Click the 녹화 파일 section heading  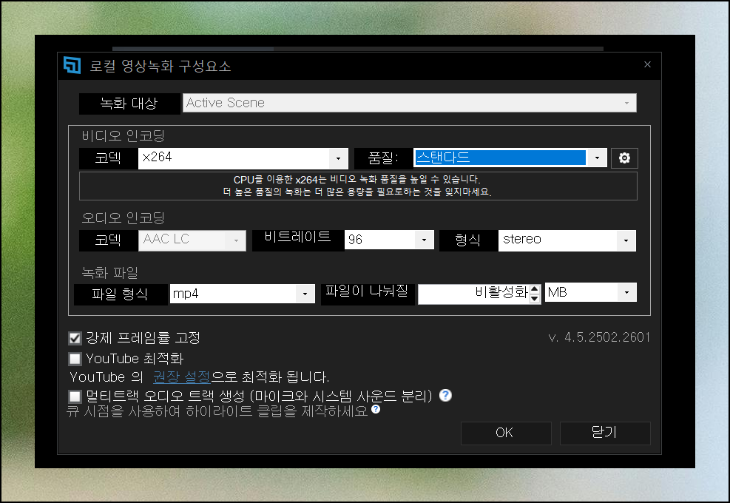[110, 272]
